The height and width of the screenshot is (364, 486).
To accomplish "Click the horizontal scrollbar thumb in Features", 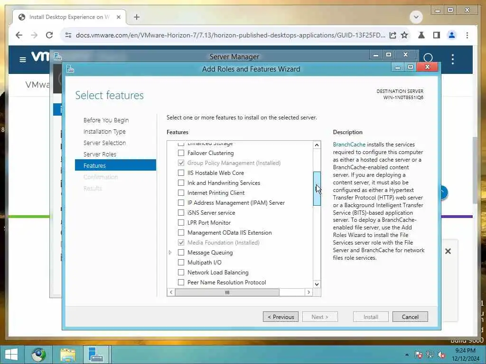I will pyautogui.click(x=227, y=292).
